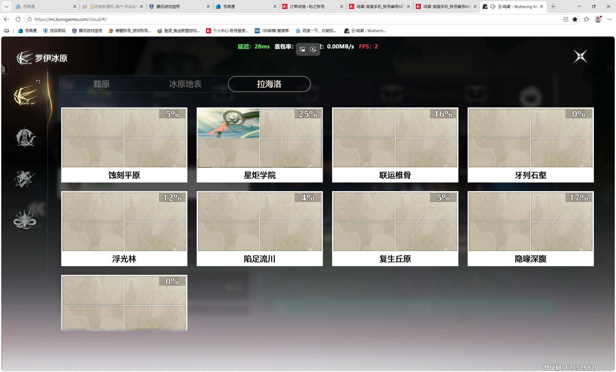Image resolution: width=616 pixels, height=372 pixels.
Task: Open the browser settings and more menu
Action: pyautogui.click(x=610, y=19)
